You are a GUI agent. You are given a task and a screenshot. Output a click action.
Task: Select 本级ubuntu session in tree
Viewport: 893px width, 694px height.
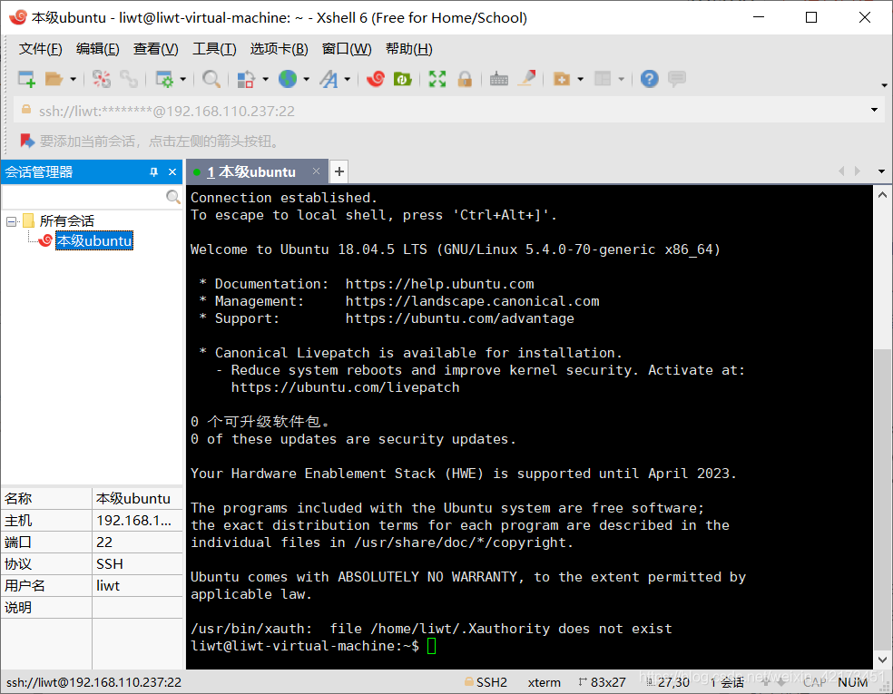tap(94, 240)
